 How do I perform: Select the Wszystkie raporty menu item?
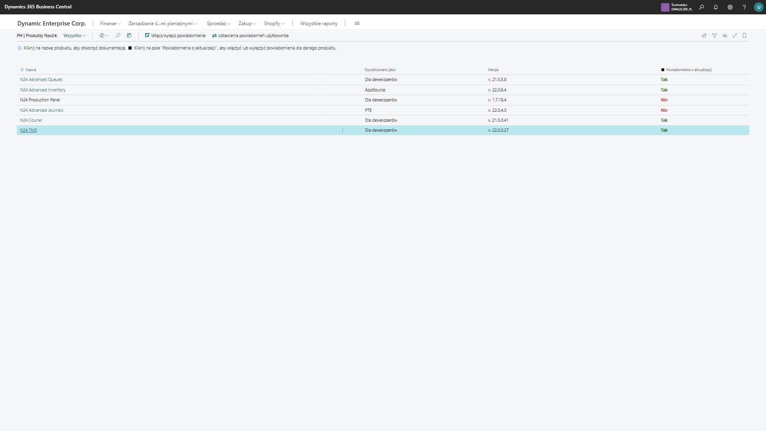[x=319, y=24]
